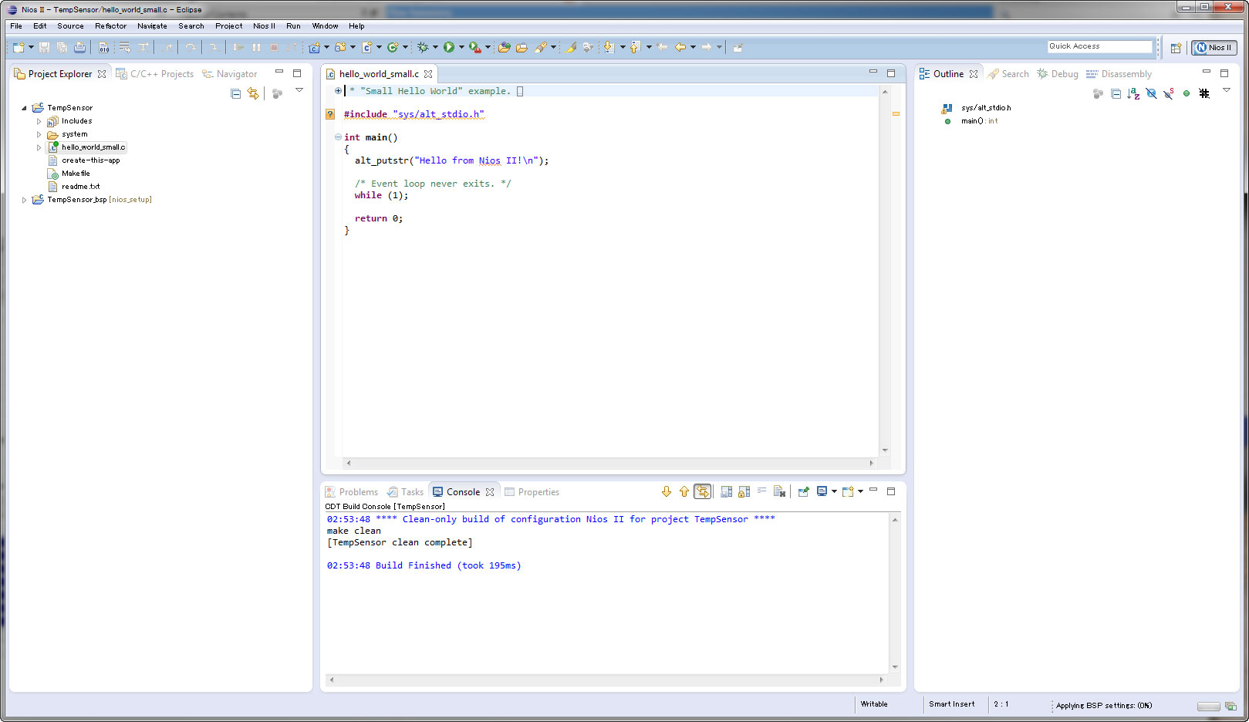
Task: Click console Previous error up arrow
Action: [684, 491]
